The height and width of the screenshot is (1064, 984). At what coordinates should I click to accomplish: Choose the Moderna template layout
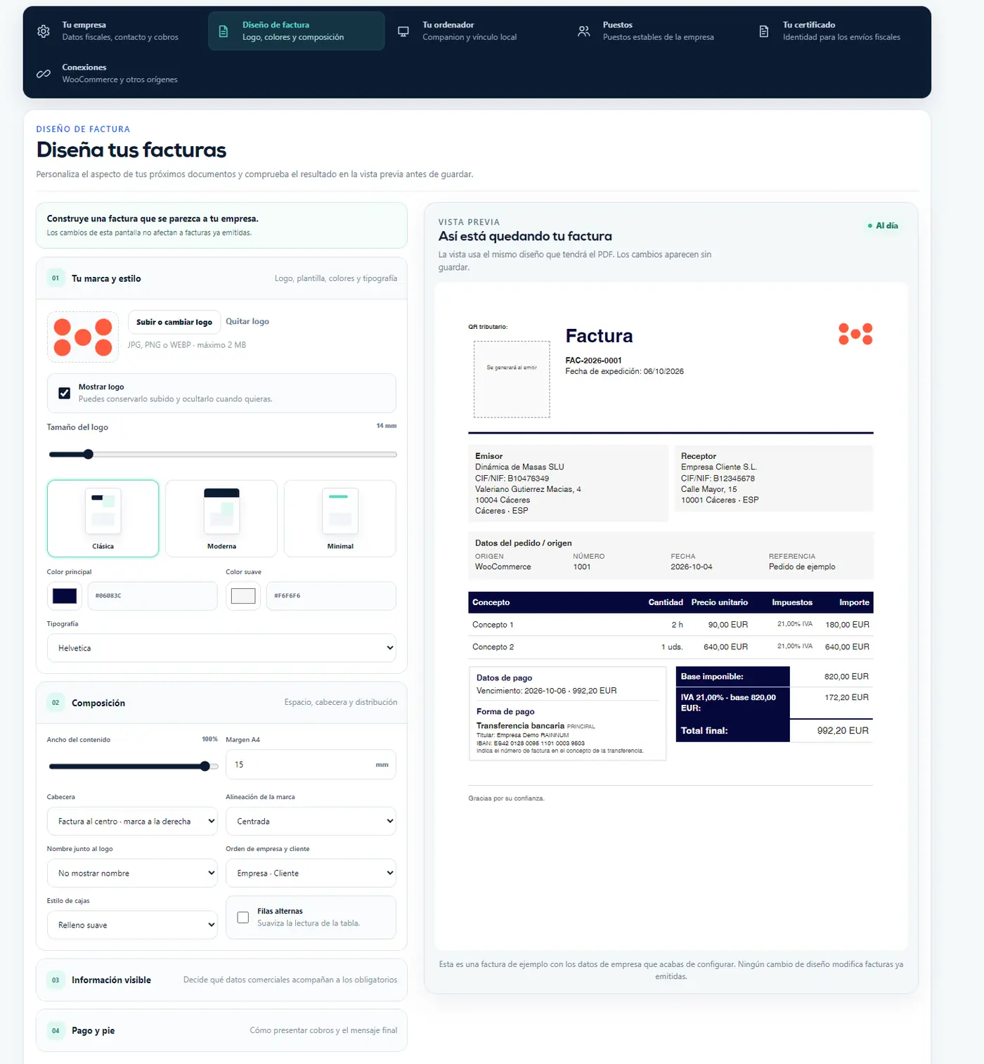[221, 518]
